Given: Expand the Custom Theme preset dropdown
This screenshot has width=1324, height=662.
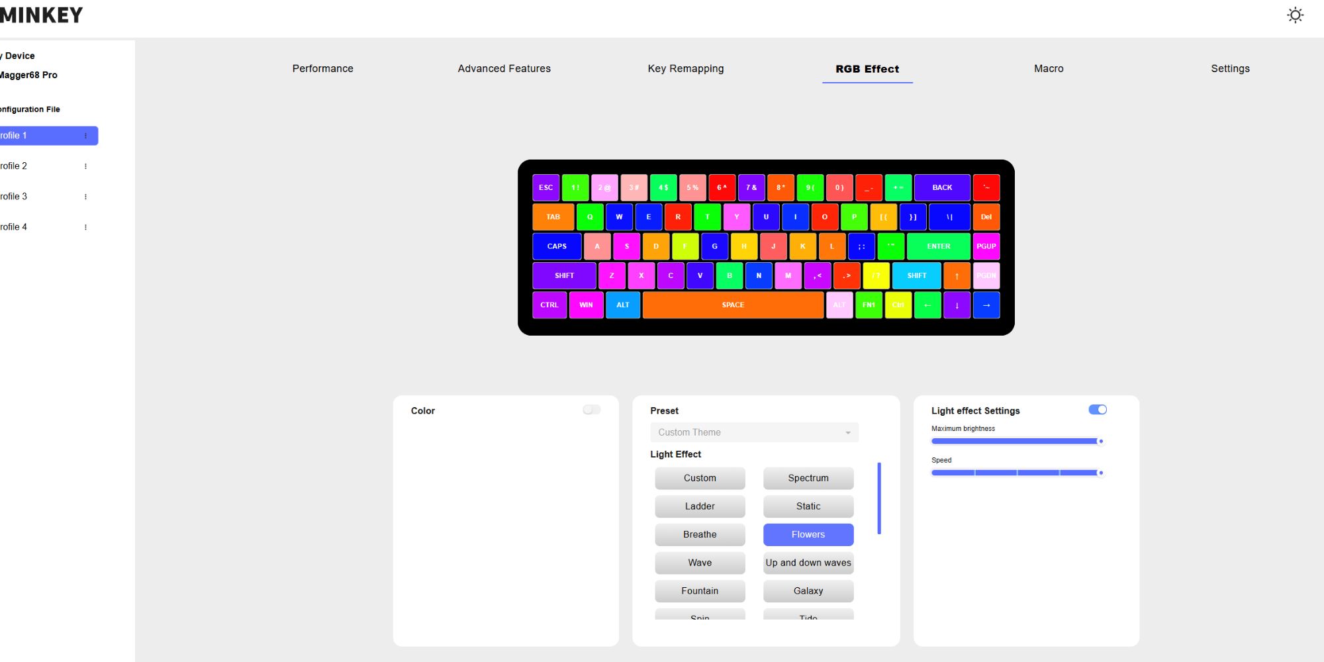Looking at the screenshot, I should [x=754, y=432].
